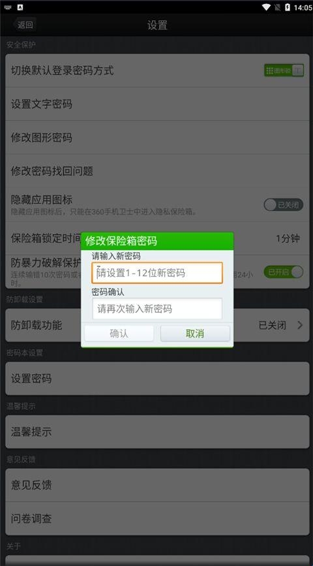Tap the 返回 back button

pyautogui.click(x=23, y=25)
